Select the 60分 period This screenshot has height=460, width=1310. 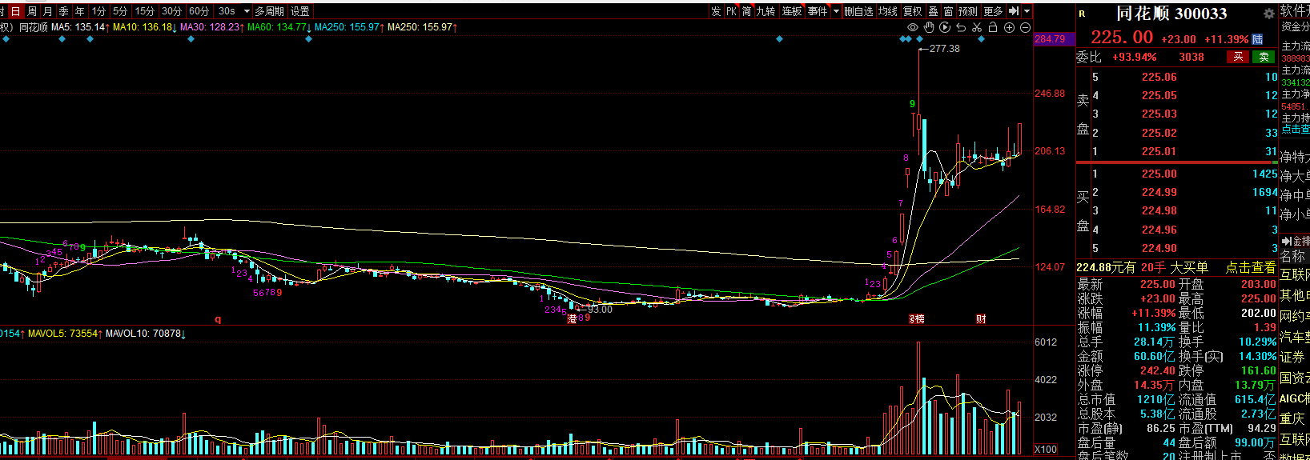tap(199, 11)
